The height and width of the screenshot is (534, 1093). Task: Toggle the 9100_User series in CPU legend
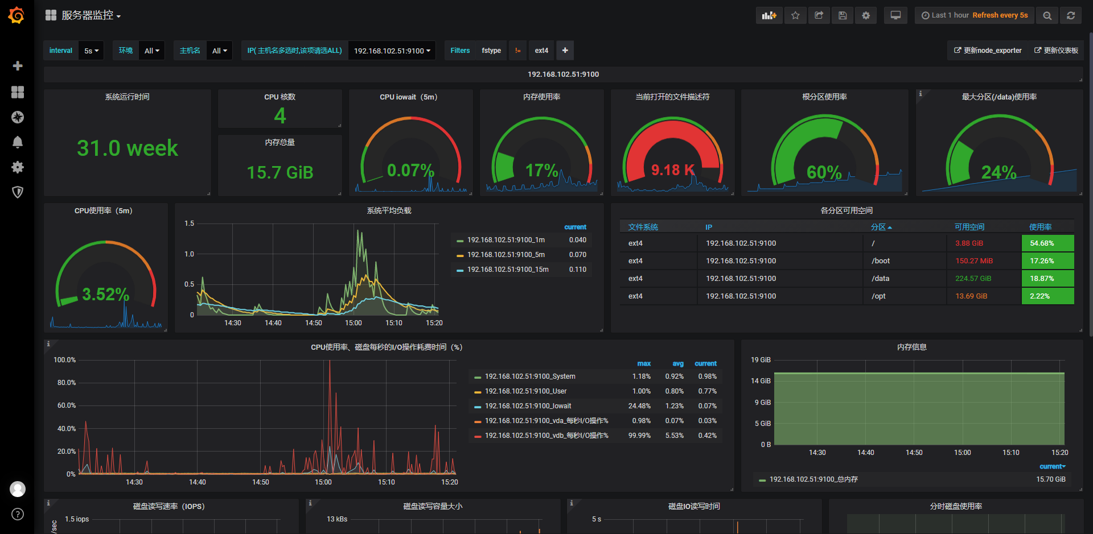click(525, 391)
